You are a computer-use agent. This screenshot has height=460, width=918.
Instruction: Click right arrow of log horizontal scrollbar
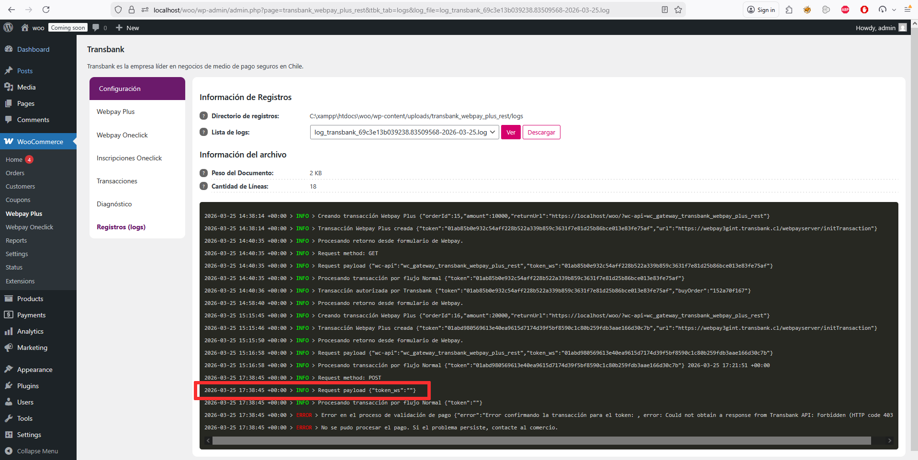tap(889, 440)
